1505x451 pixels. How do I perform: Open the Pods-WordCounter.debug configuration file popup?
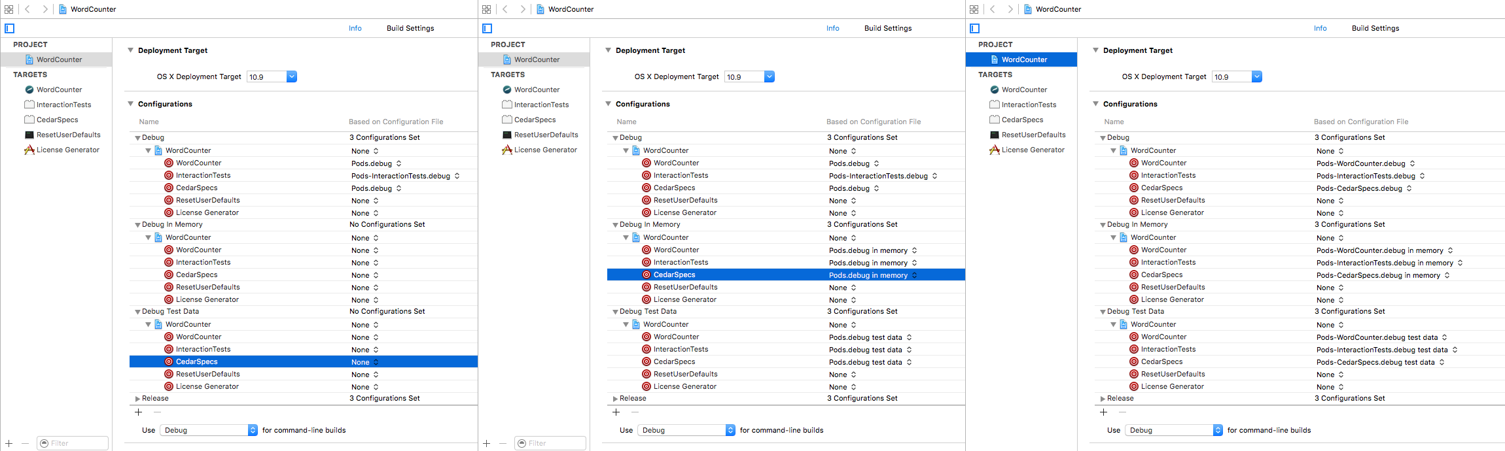(x=1366, y=163)
